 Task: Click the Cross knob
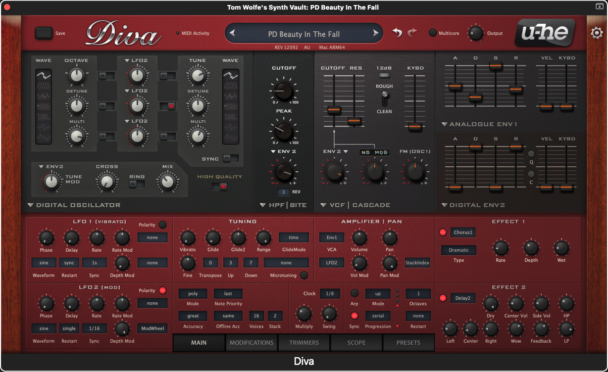pos(106,181)
